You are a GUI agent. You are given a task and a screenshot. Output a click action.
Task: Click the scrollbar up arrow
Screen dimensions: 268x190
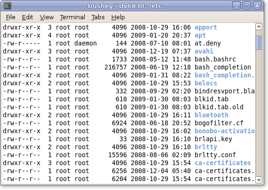259,27
